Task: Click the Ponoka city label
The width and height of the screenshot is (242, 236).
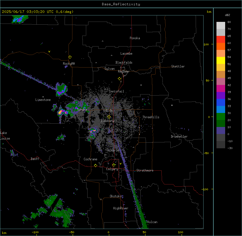Action: pyautogui.click(x=135, y=38)
